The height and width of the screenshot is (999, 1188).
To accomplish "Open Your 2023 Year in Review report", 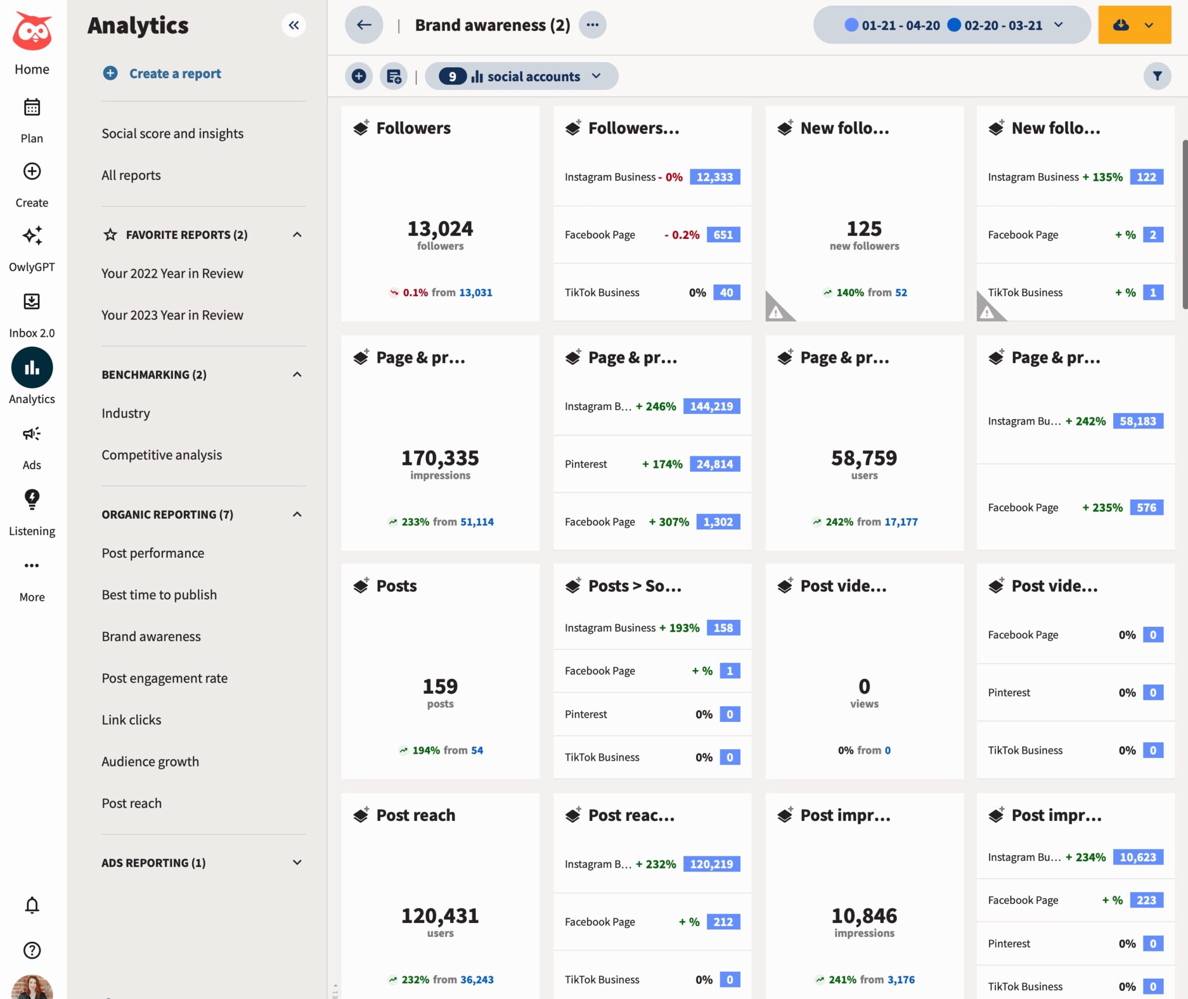I will (x=172, y=315).
